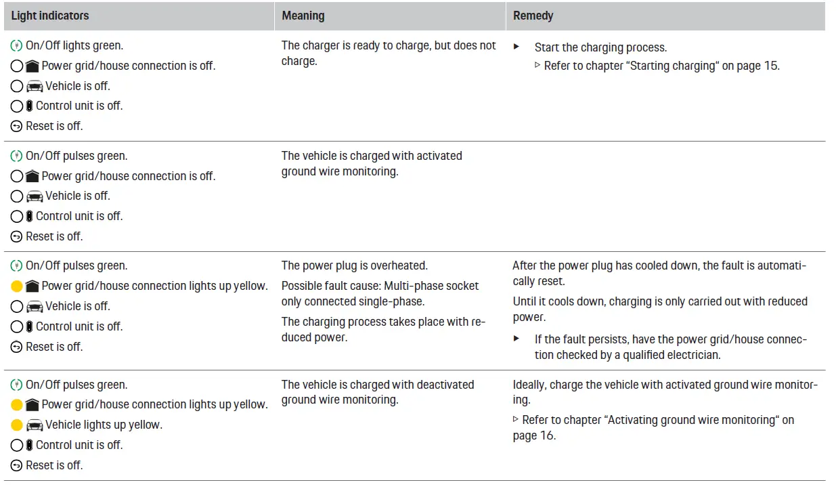The width and height of the screenshot is (836, 491).
Task: Click the Reset icon in the overheated power plug row
Action: click(17, 347)
